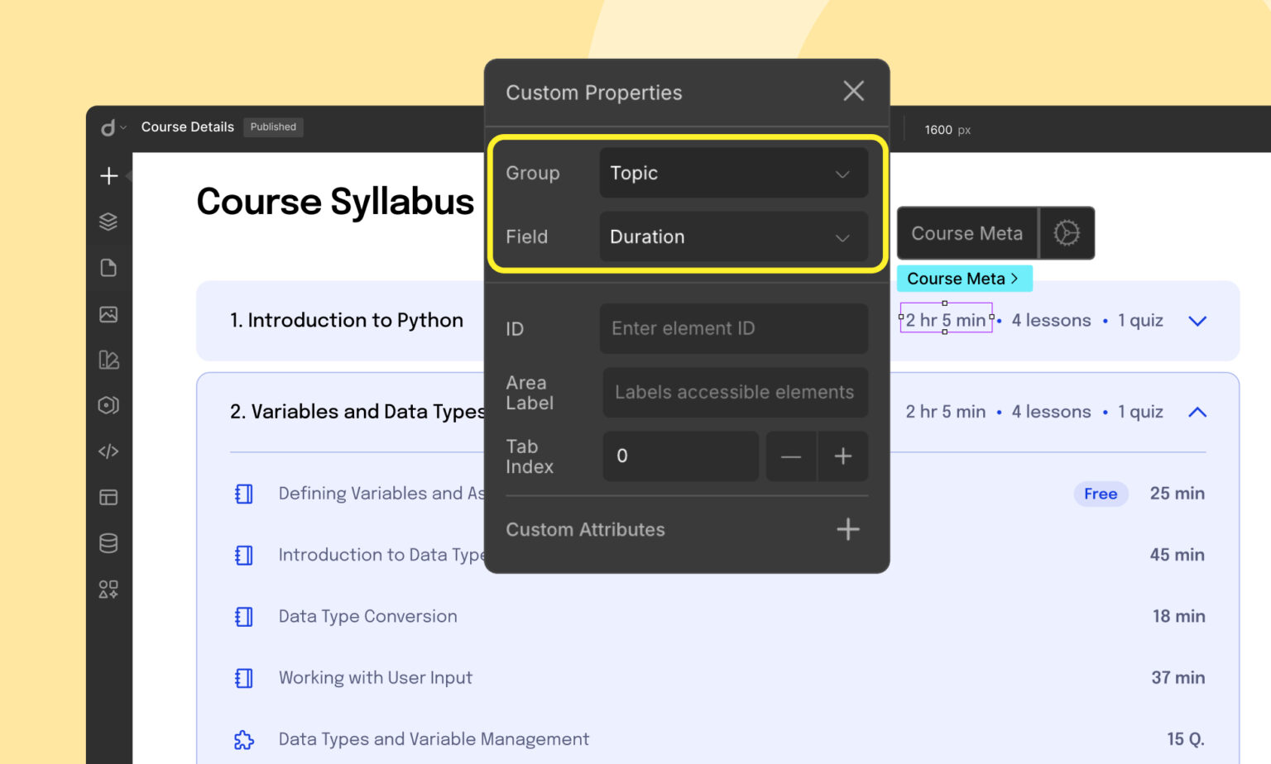The image size is (1271, 764).
Task: Open the pages icon in sidebar
Action: (108, 268)
